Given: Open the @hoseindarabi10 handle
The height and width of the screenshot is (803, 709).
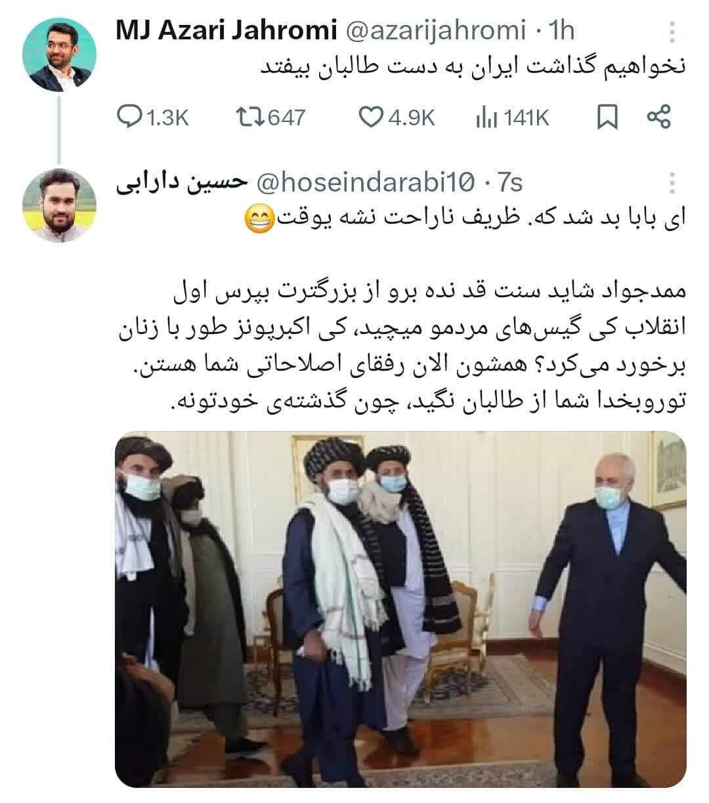Looking at the screenshot, I should click(x=365, y=184).
